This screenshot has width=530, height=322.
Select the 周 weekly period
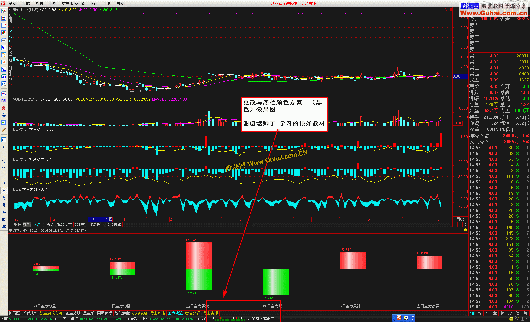(4, 198)
